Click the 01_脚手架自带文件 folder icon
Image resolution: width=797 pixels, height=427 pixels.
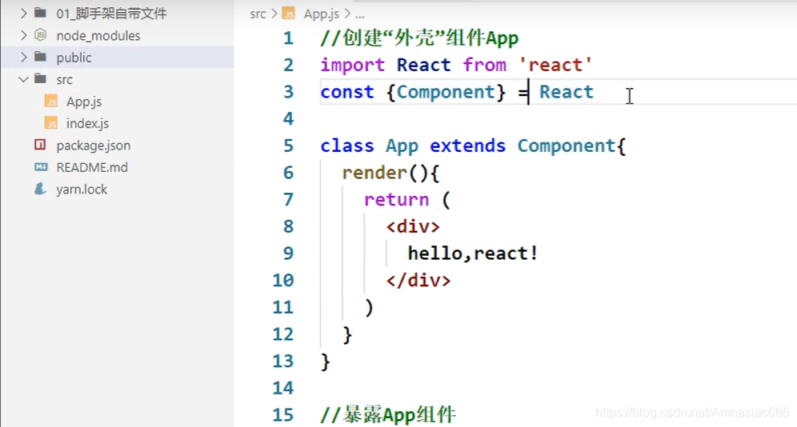(41, 13)
